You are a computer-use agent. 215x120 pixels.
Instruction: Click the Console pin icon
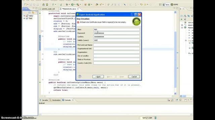177,100
